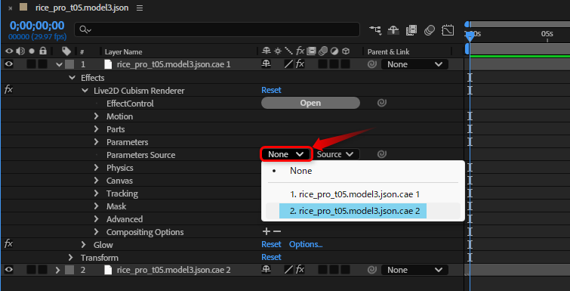Expand the Glow effect
The width and height of the screenshot is (570, 291).
(84, 245)
